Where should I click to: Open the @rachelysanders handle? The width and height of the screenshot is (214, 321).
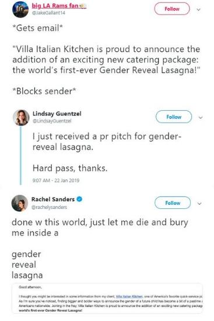pos(49,207)
